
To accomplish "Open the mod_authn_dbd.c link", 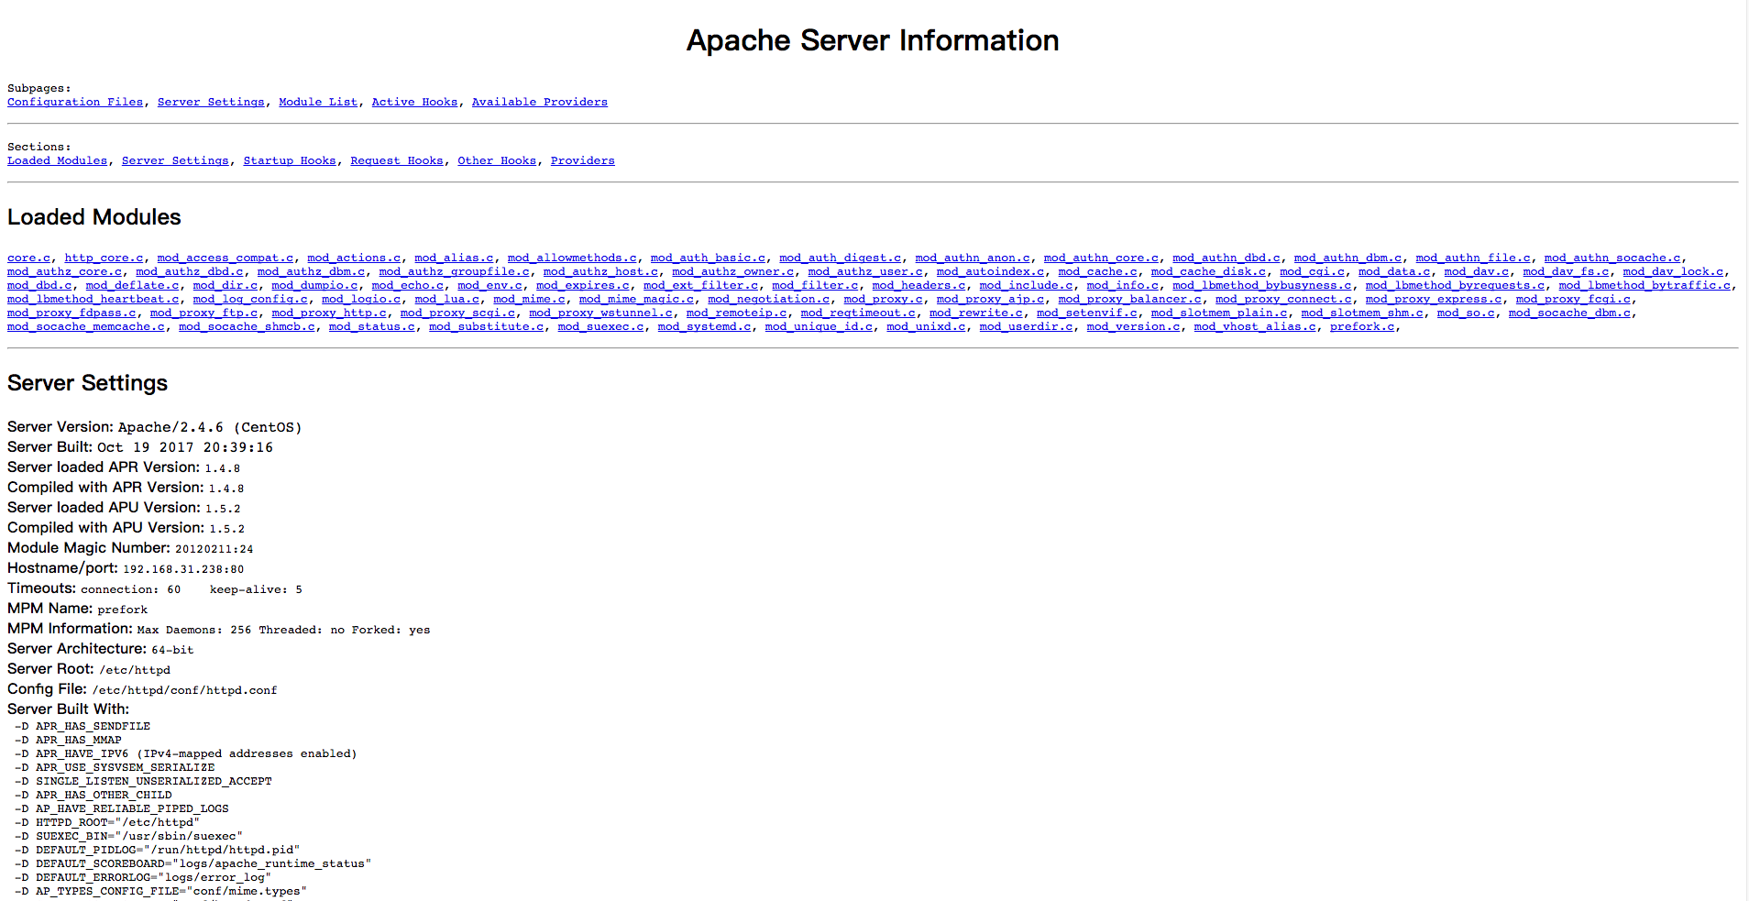I will click(x=1226, y=258).
